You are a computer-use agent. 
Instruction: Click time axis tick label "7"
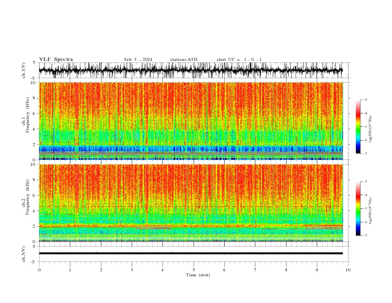click(x=255, y=270)
